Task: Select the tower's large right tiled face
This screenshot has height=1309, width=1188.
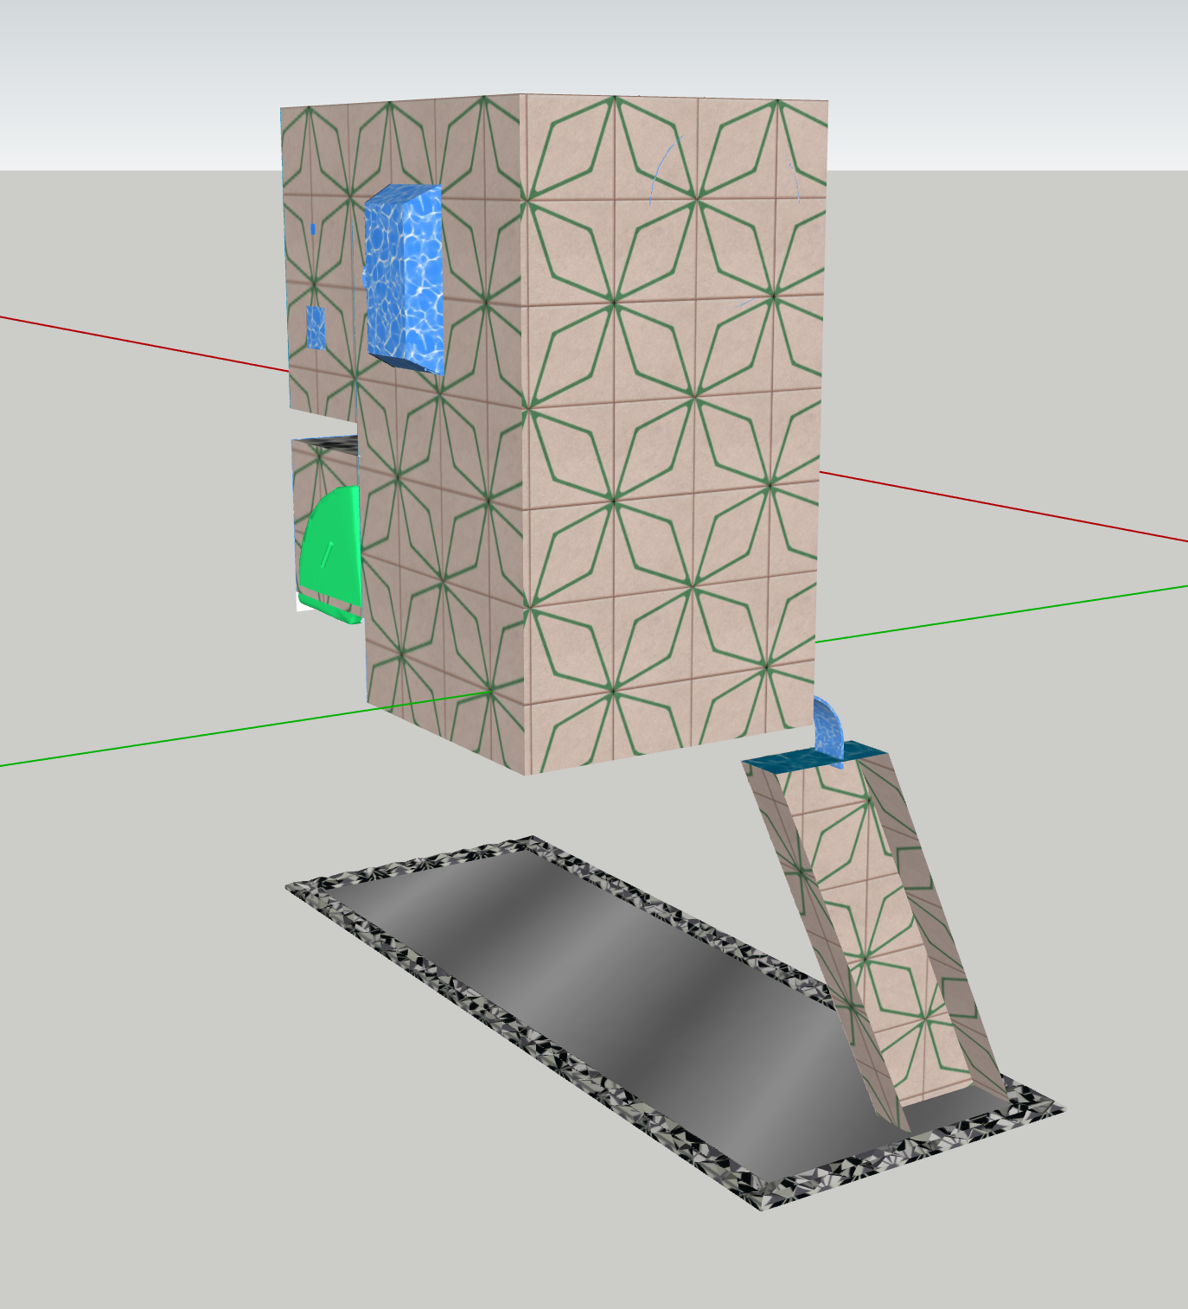Action: point(674,432)
